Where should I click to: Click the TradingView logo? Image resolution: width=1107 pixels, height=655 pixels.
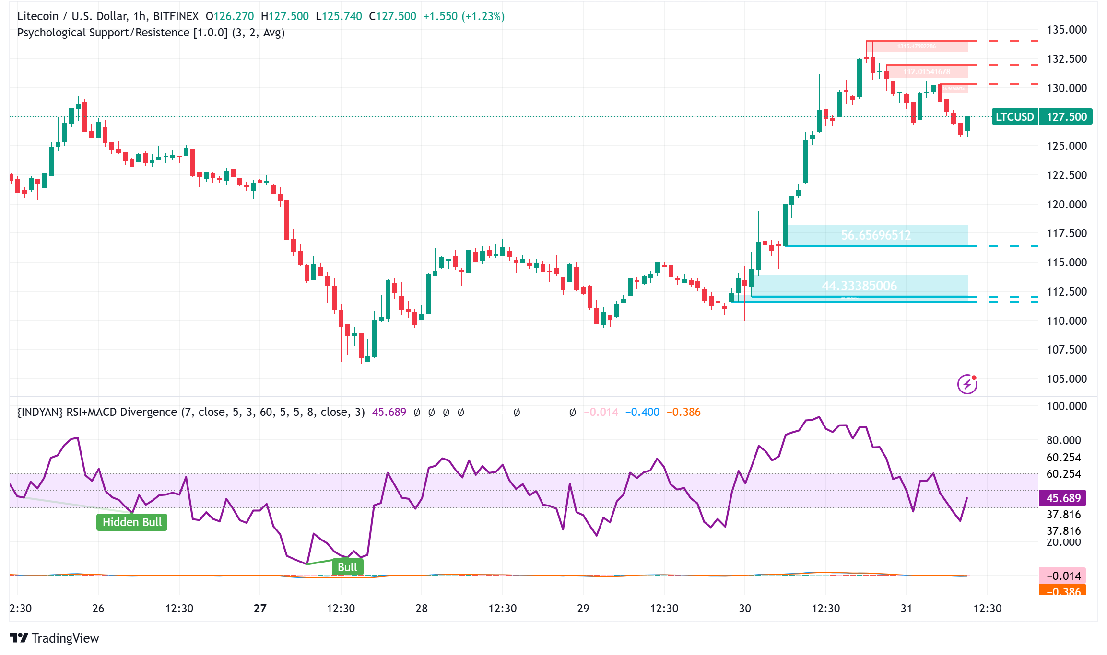tap(54, 638)
